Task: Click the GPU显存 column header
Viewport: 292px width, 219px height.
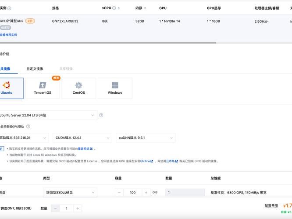Action: click(214, 8)
